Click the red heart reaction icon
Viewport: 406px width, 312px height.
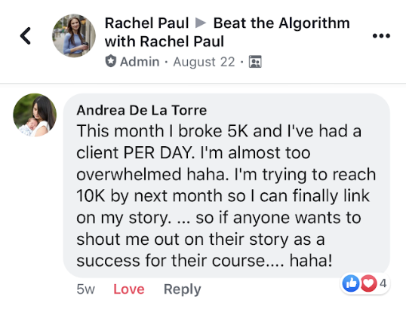point(368,283)
